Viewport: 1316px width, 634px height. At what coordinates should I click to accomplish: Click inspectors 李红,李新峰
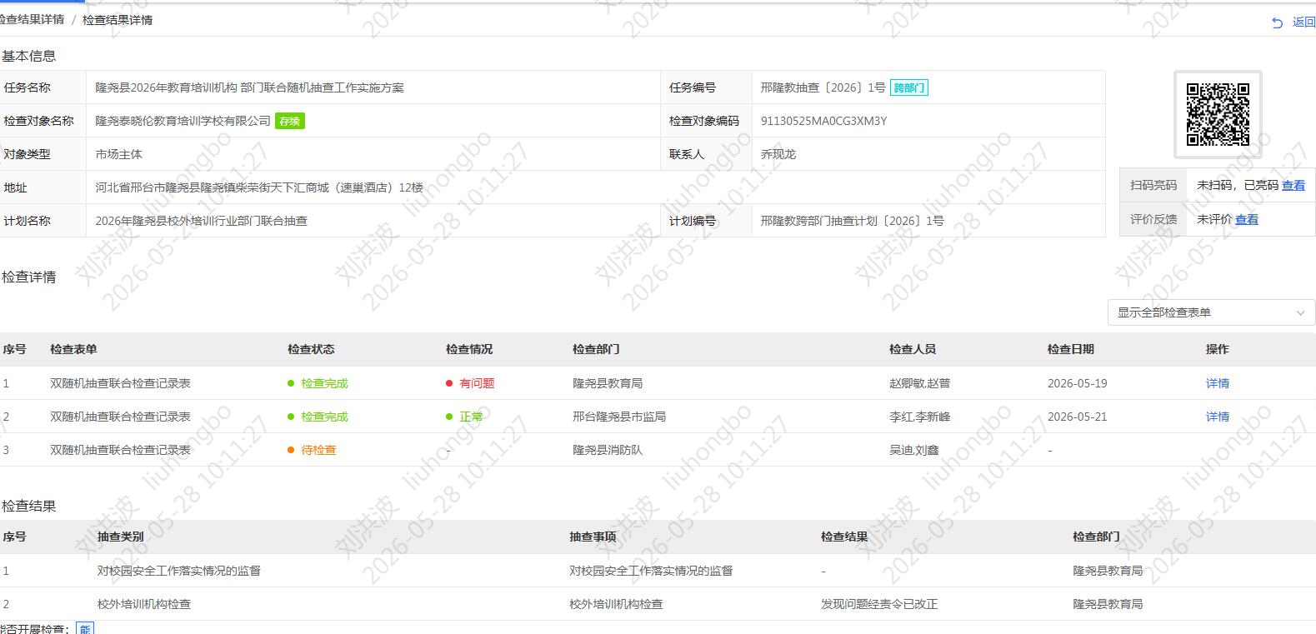919,417
